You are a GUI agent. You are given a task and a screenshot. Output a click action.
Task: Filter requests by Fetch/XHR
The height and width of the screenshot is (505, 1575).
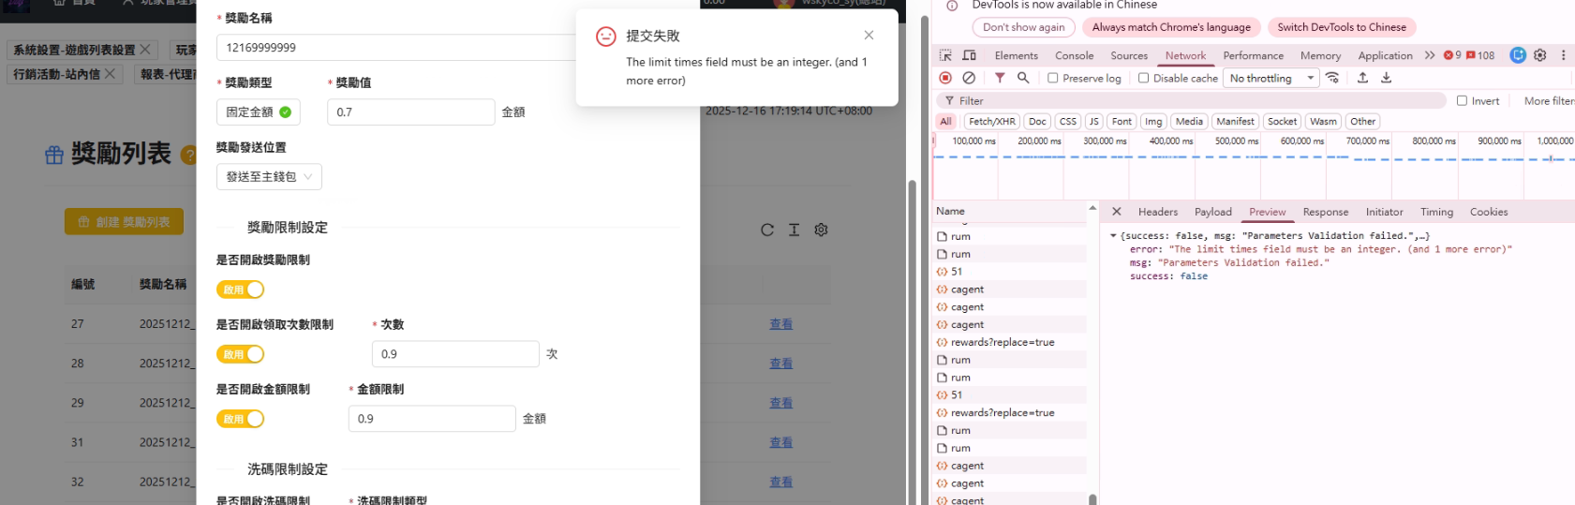pyautogui.click(x=991, y=122)
